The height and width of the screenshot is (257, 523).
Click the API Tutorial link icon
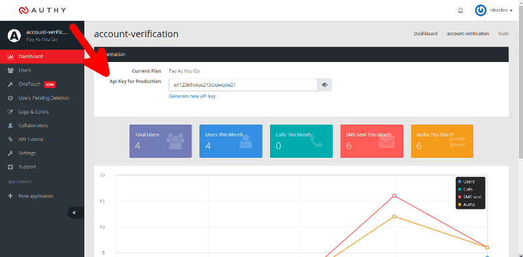[10, 139]
